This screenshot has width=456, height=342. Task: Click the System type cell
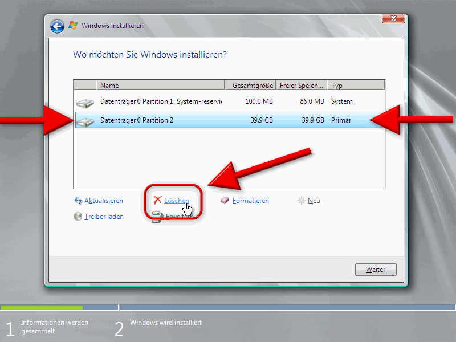341,101
